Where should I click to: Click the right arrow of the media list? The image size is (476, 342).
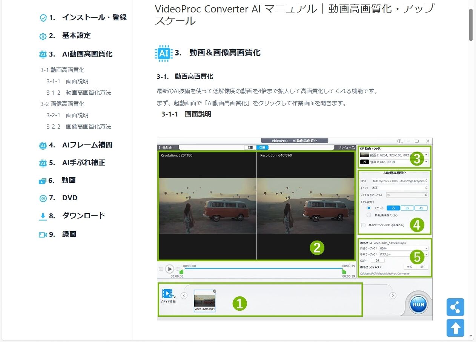pyautogui.click(x=393, y=296)
